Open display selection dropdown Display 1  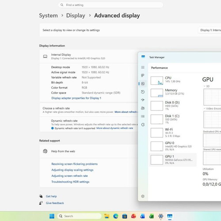(x=210, y=30)
